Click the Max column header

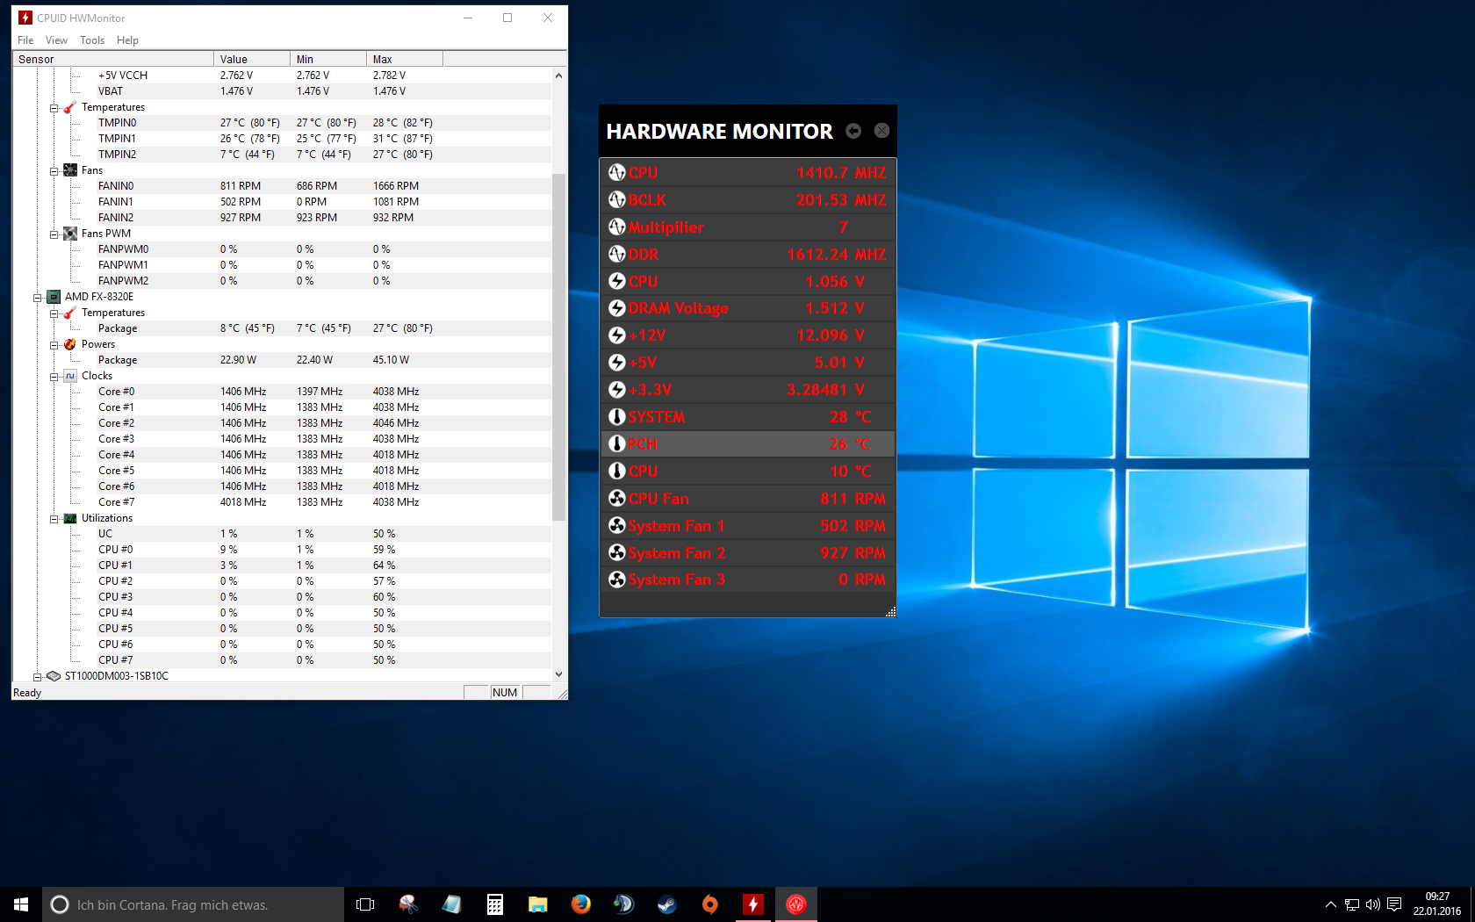pyautogui.click(x=405, y=59)
